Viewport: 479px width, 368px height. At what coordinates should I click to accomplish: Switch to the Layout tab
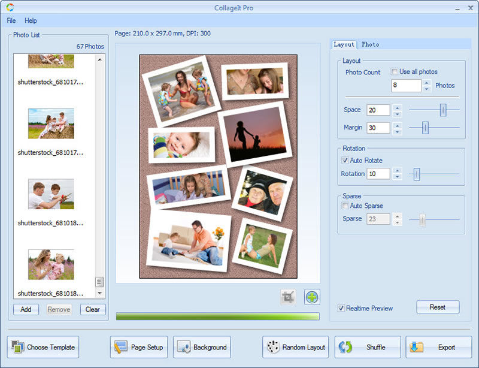point(344,44)
